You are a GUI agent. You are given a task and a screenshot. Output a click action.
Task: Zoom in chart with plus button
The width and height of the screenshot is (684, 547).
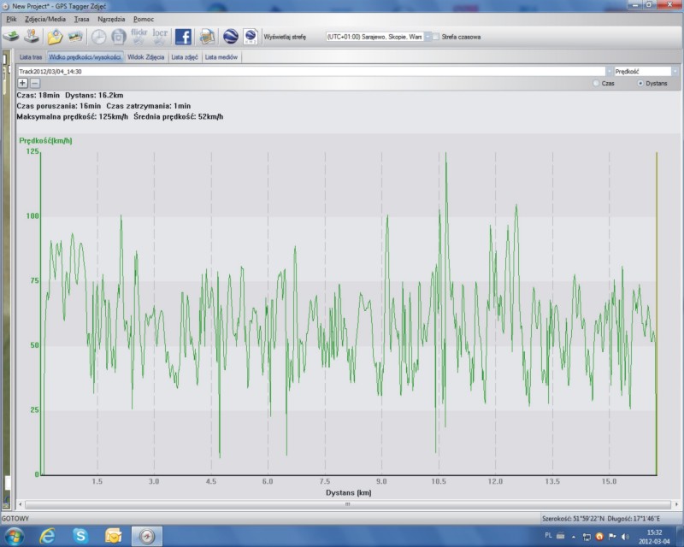point(23,83)
